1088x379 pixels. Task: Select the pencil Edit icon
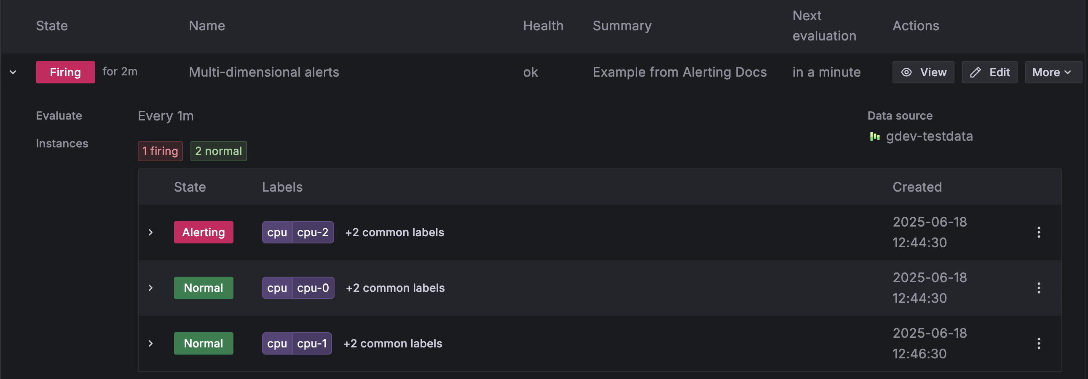pyautogui.click(x=975, y=72)
